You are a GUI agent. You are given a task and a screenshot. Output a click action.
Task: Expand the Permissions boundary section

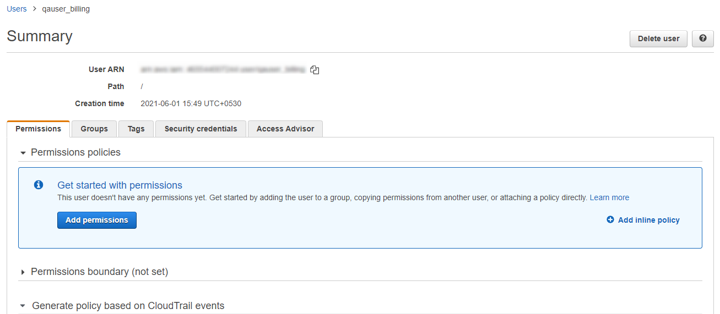[x=23, y=272]
